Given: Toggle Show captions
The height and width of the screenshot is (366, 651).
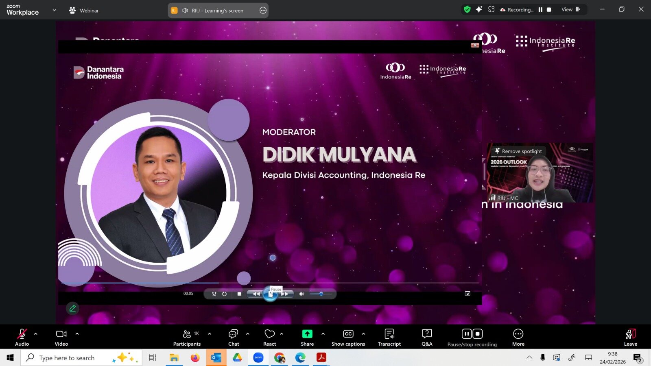Looking at the screenshot, I should point(348,337).
